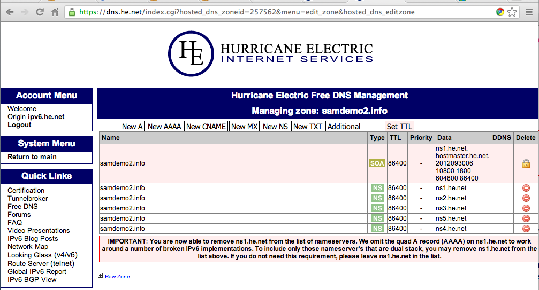Image resolution: width=539 pixels, height=290 pixels.
Task: Delete the ns4.he.net NS record
Action: (526, 229)
